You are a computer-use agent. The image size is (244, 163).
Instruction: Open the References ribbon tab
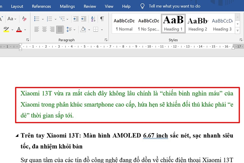[x=41, y=7]
